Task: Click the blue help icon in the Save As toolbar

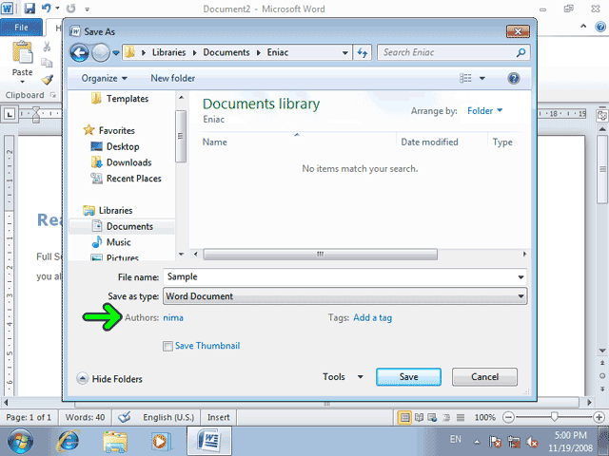Action: [x=514, y=78]
